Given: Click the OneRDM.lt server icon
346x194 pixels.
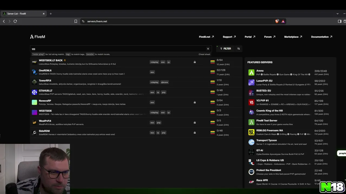Looking at the screenshot, I should (34, 72).
